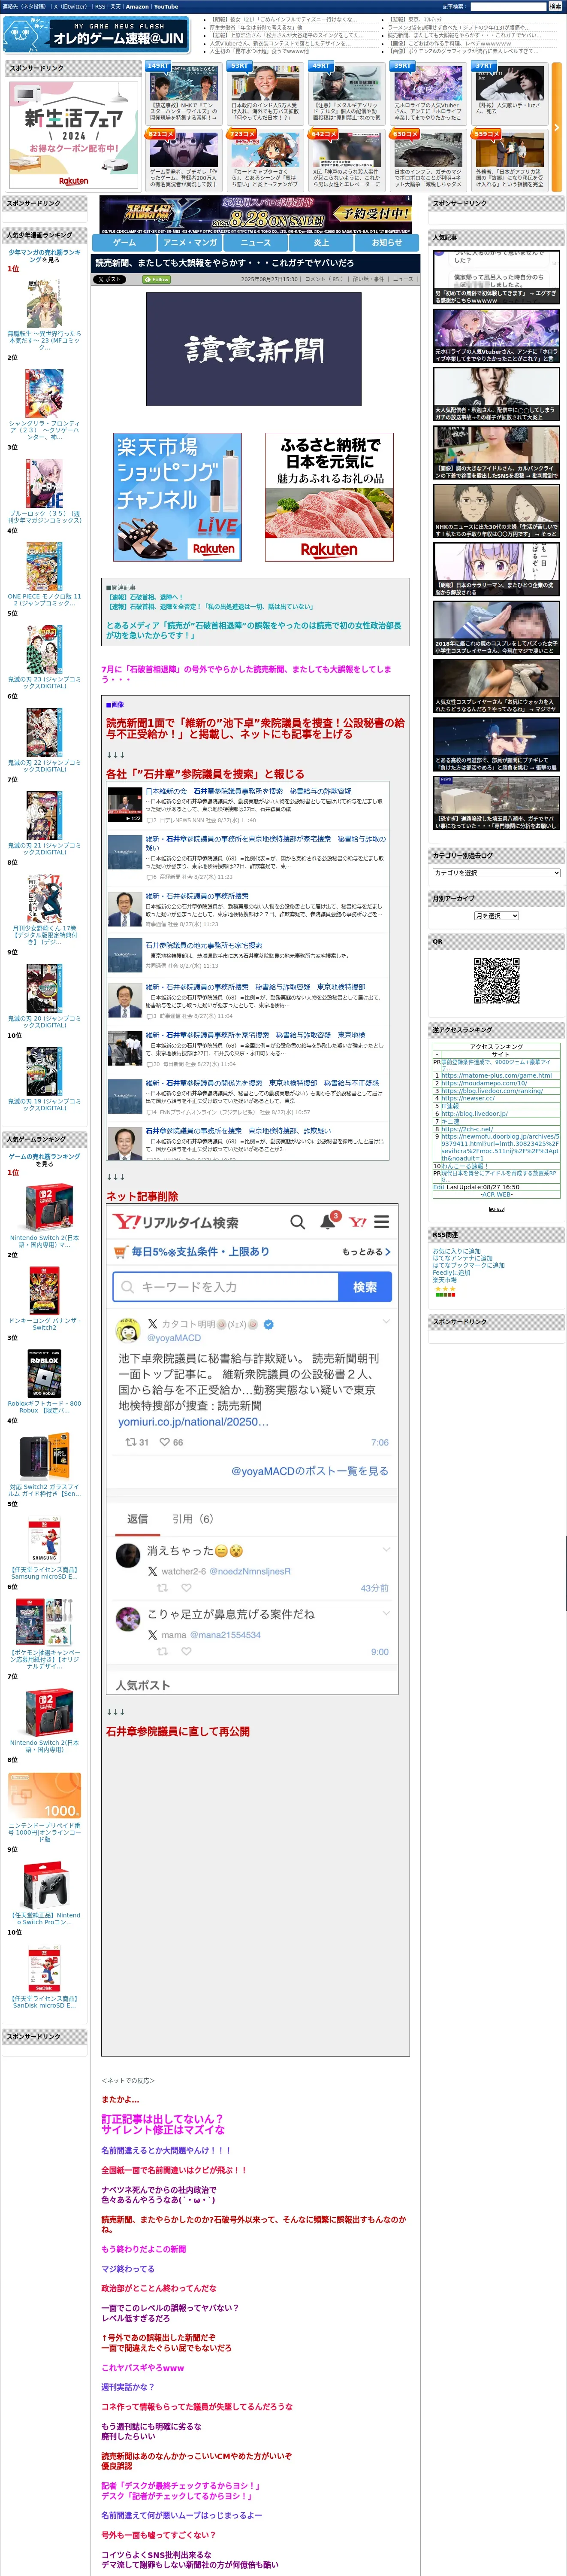The image size is (567, 2576).
Task: Click the Amazon link in top bar
Action: pos(137,6)
